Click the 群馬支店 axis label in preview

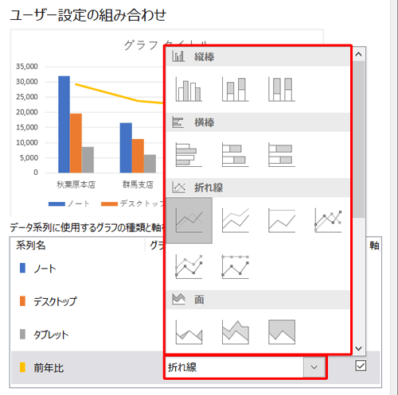(x=138, y=184)
